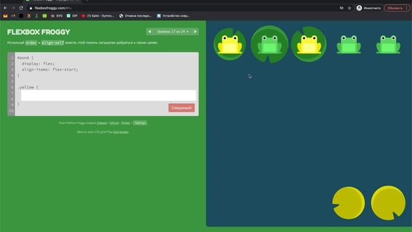Image resolution: width=412 pixels, height=232 pixels.
Task: Open the Incognito profile indicator
Action: [369, 8]
